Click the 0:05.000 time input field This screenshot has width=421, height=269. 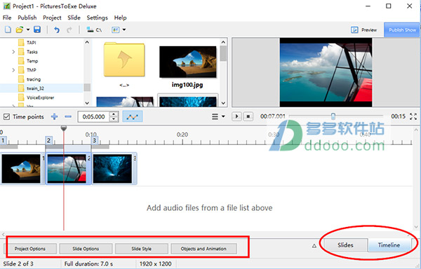coord(93,116)
